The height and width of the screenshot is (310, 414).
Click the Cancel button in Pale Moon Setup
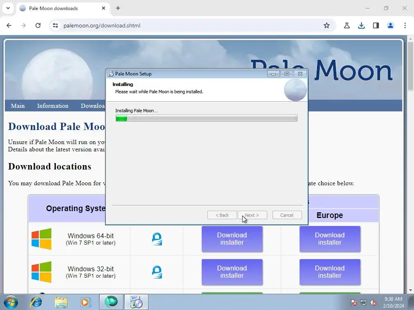(x=287, y=215)
